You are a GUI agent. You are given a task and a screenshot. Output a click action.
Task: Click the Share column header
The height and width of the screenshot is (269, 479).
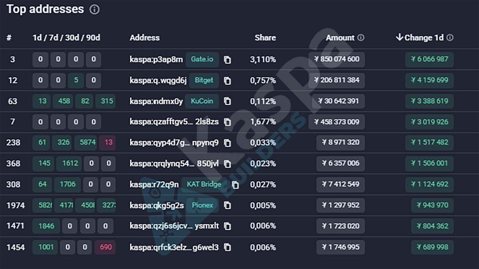[265, 38]
